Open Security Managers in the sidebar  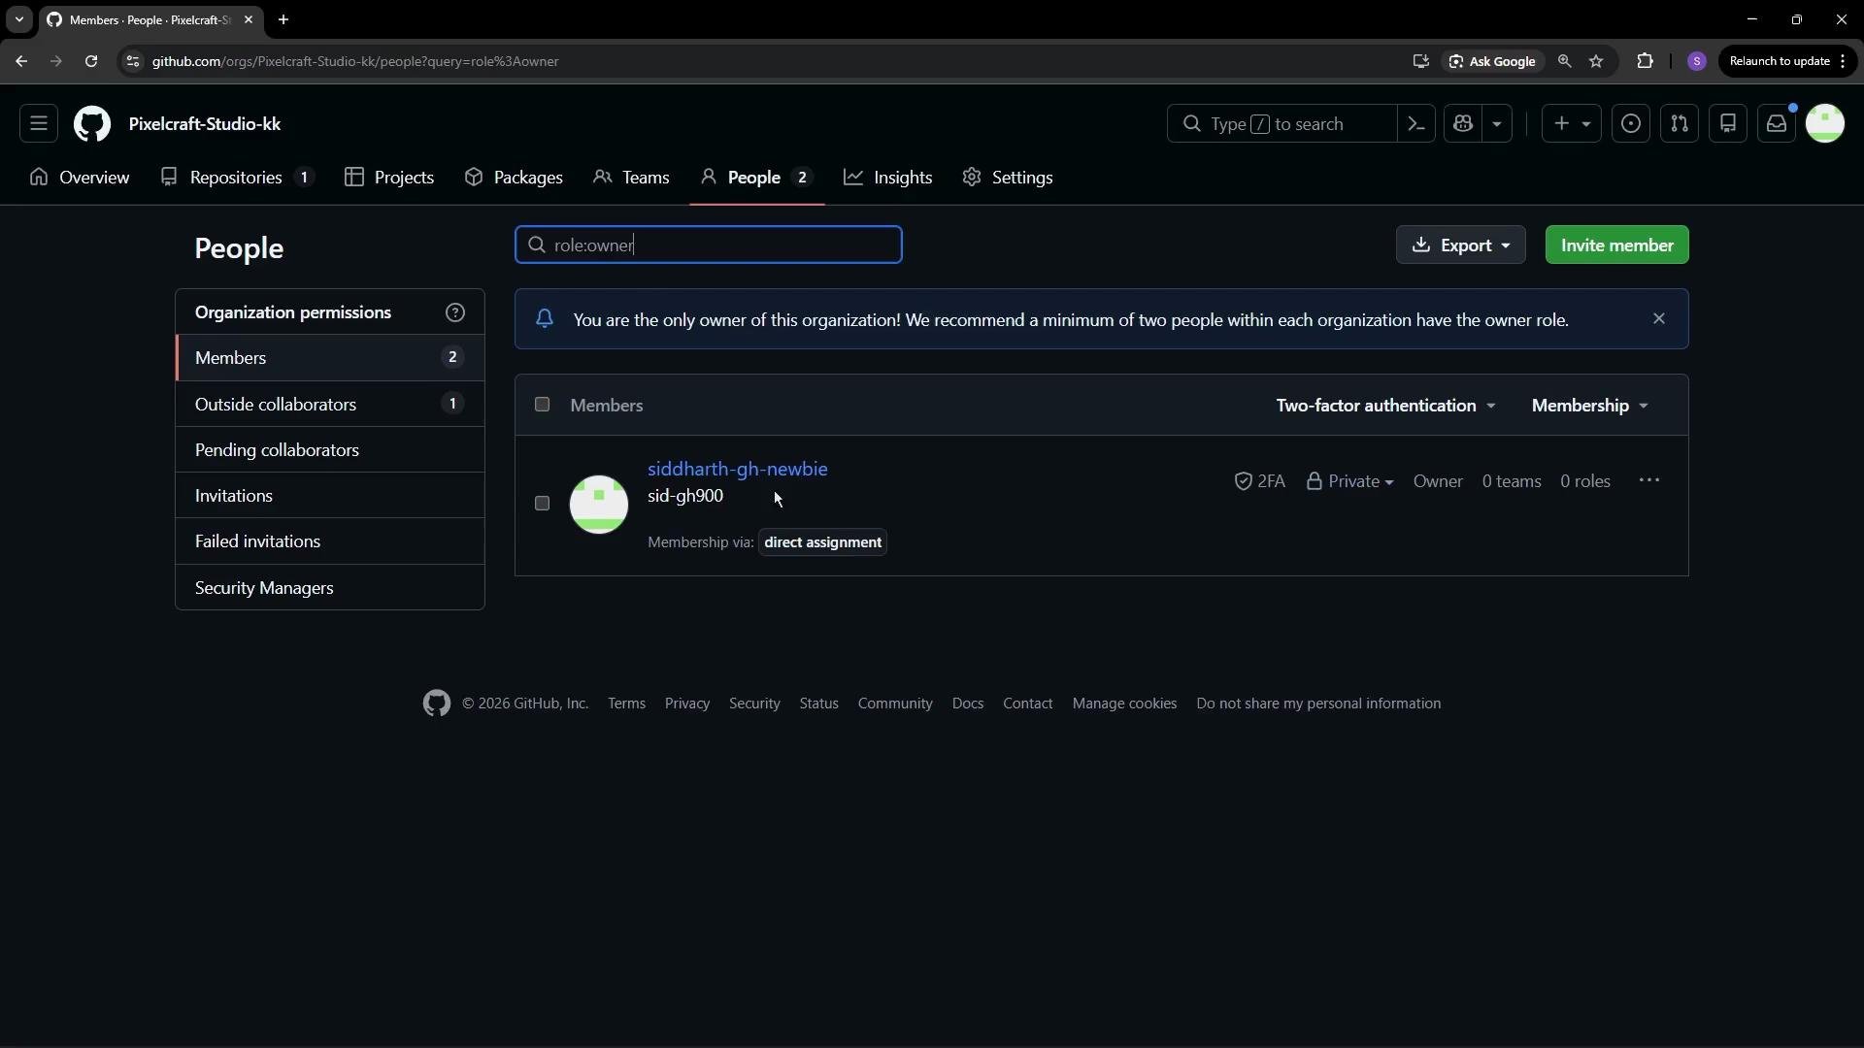330,587
